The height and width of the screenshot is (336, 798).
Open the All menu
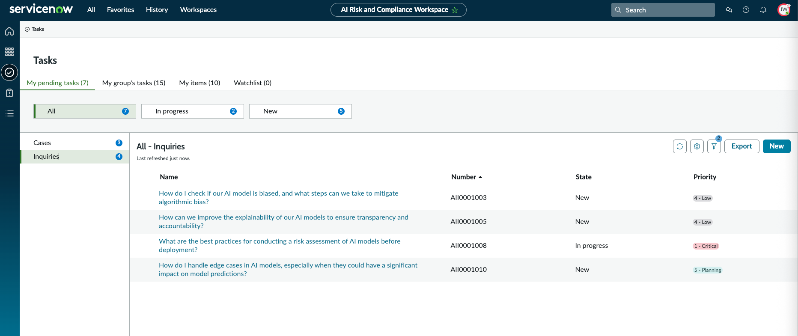91,10
